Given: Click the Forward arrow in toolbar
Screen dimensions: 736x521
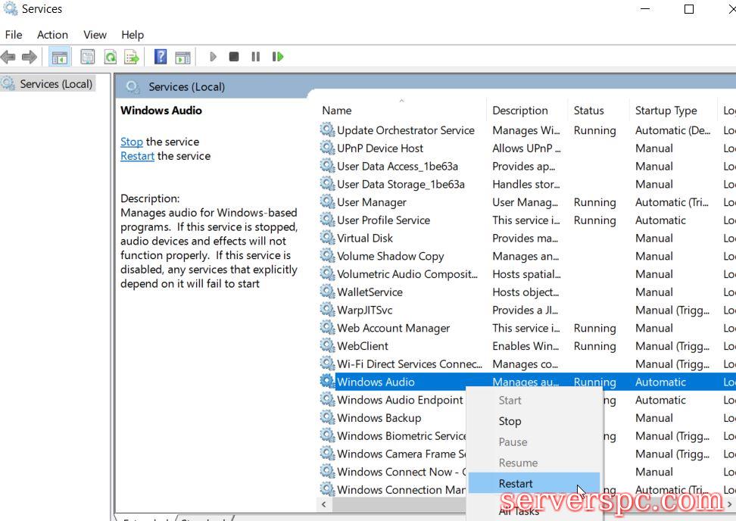Looking at the screenshot, I should click(30, 57).
